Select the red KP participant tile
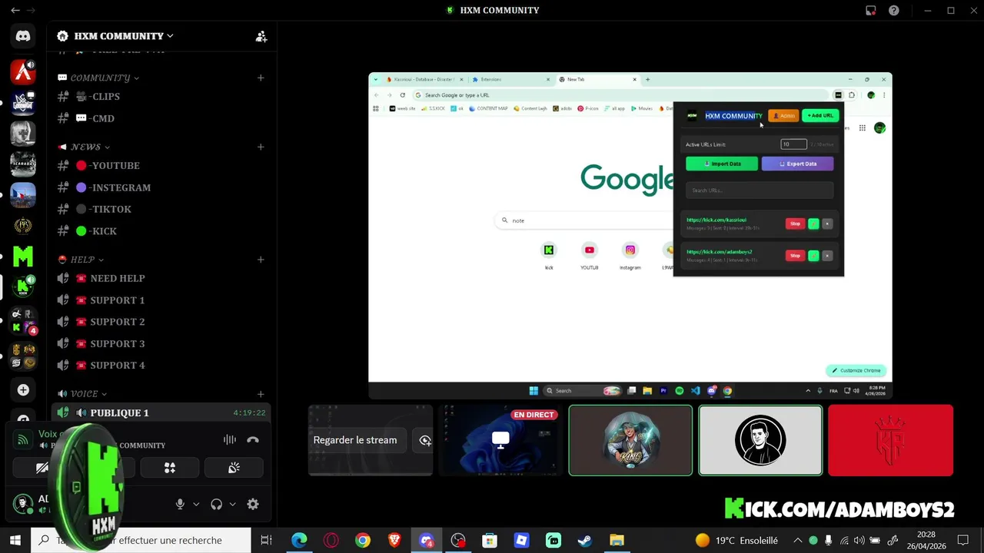 [x=890, y=441]
